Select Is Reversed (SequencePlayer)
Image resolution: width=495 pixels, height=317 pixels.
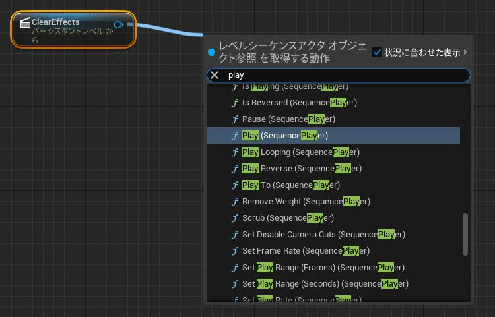coord(333,103)
